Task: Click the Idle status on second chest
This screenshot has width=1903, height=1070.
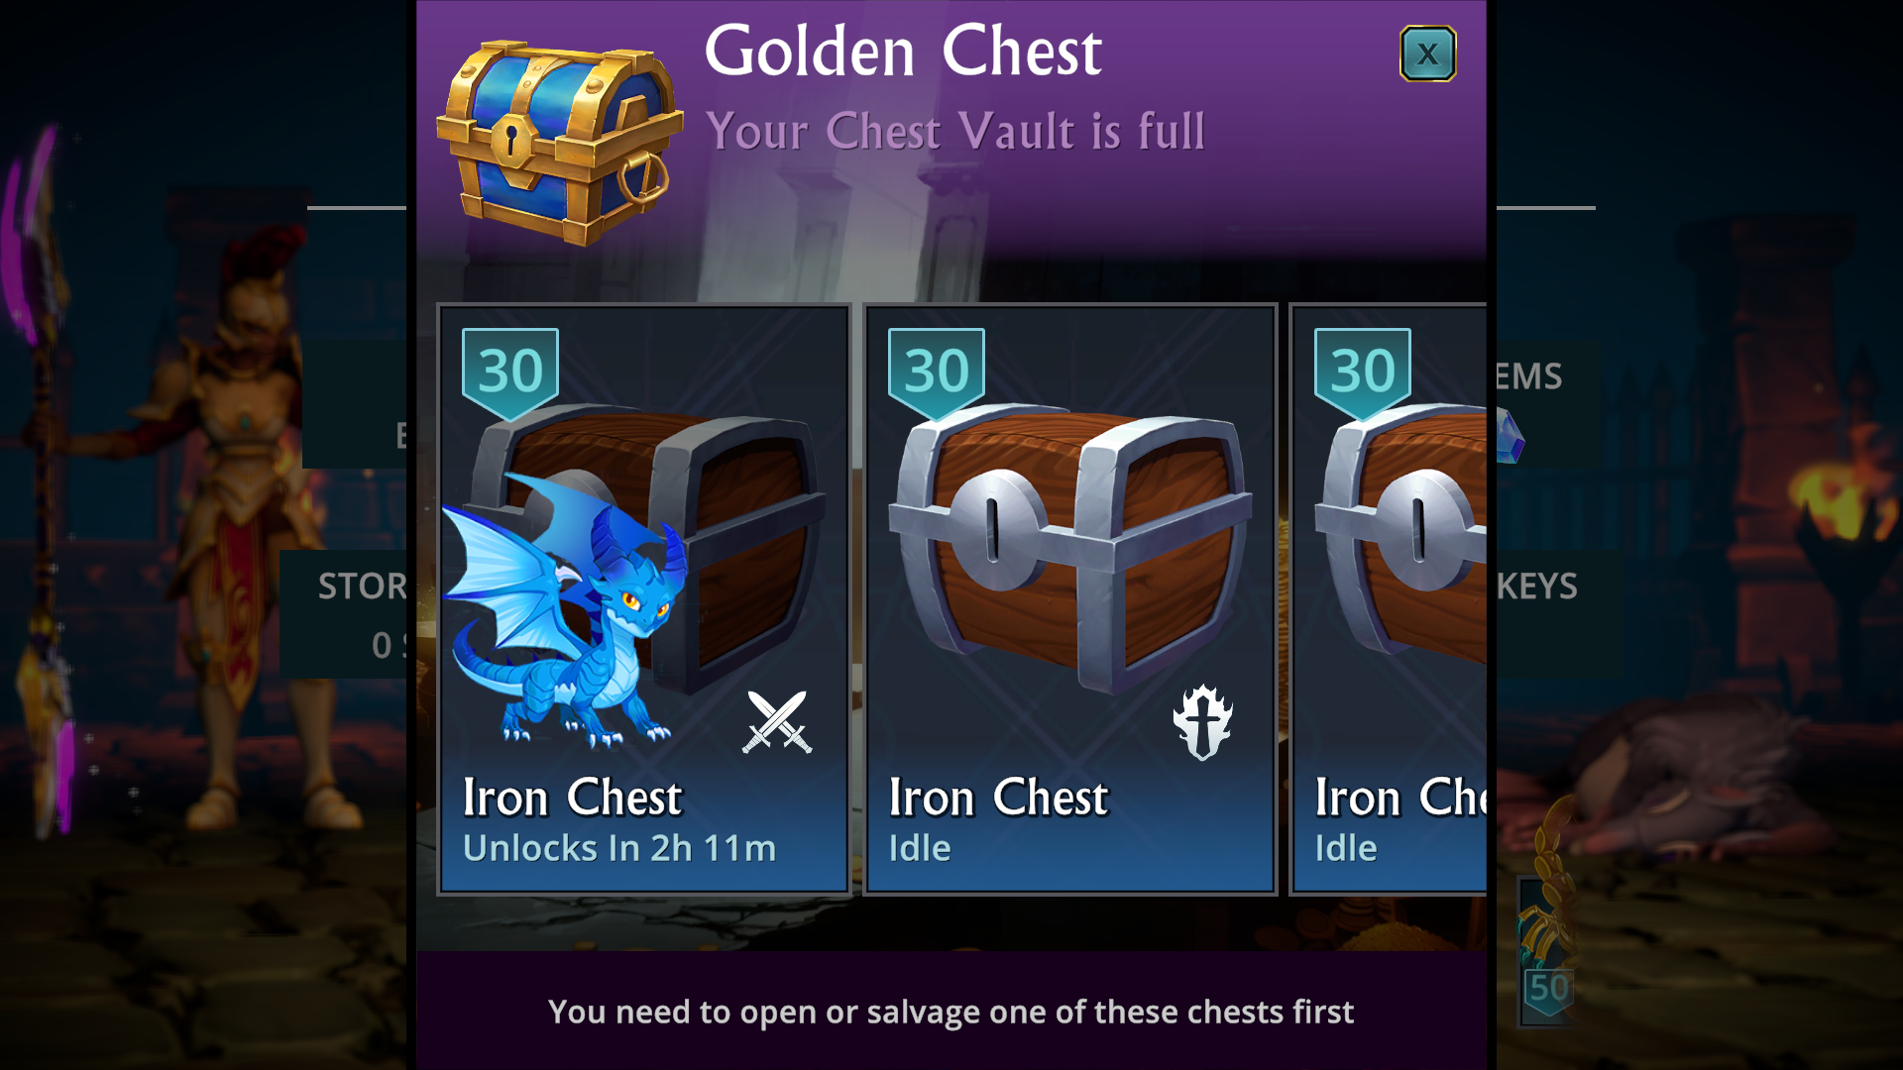Action: coord(920,848)
